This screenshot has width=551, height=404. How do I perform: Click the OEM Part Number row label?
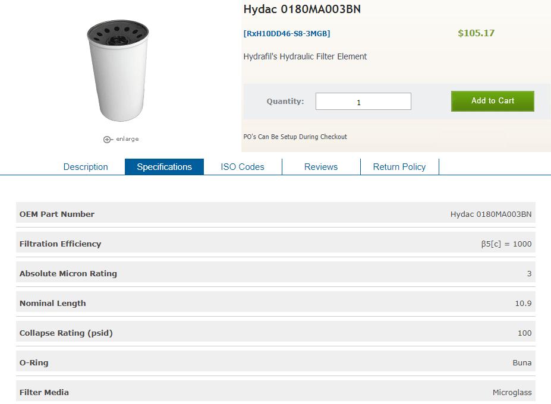click(57, 214)
